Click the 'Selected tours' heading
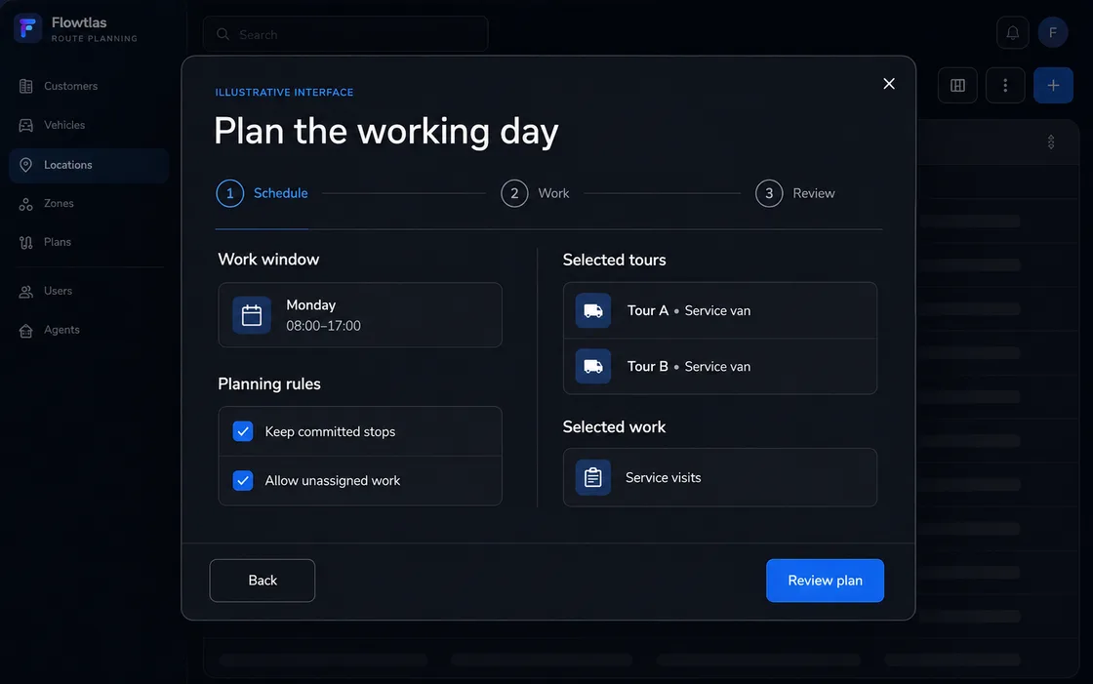The width and height of the screenshot is (1093, 684). [x=614, y=261]
